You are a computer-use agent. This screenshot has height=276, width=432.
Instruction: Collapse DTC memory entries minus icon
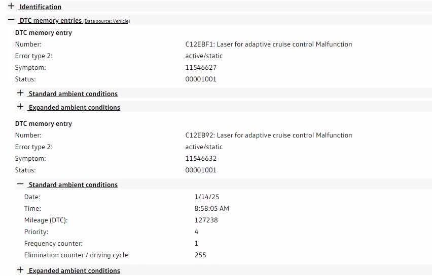pyautogui.click(x=11, y=20)
